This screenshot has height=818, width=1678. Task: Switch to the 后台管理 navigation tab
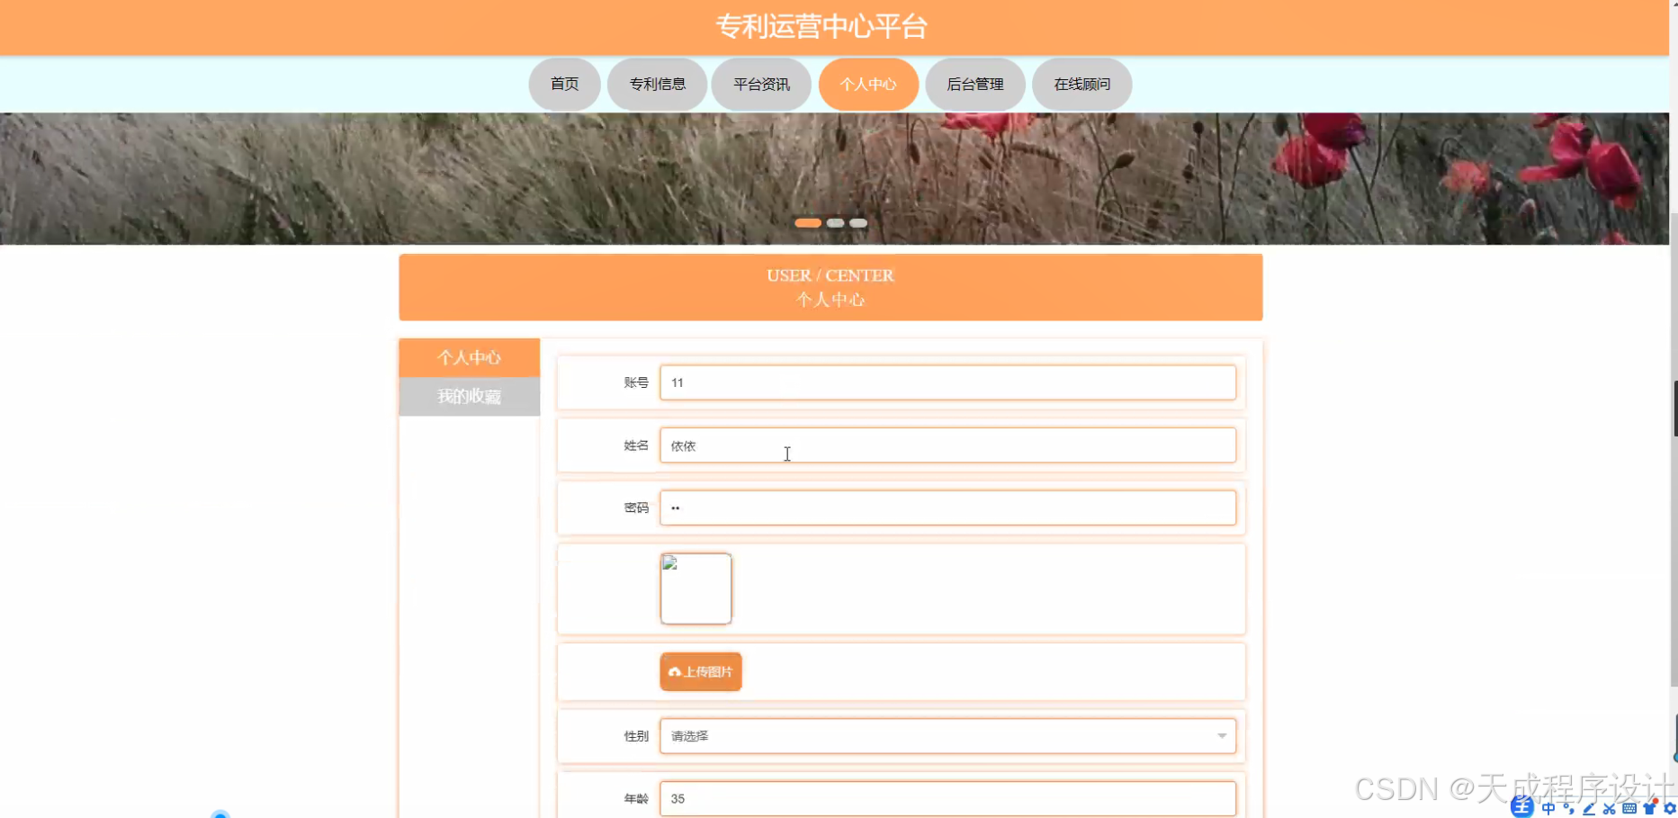coord(974,84)
